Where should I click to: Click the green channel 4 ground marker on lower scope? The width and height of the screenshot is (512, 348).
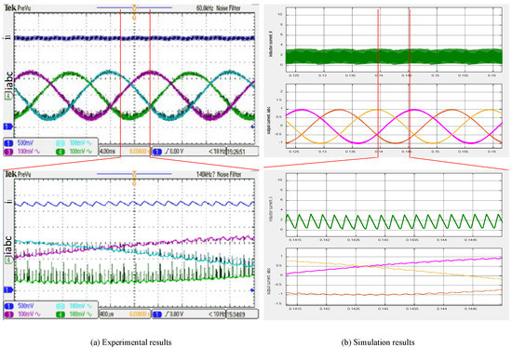pyautogui.click(x=8, y=261)
